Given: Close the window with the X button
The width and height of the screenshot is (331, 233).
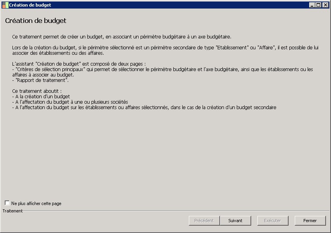Looking at the screenshot, I should pyautogui.click(x=325, y=5).
